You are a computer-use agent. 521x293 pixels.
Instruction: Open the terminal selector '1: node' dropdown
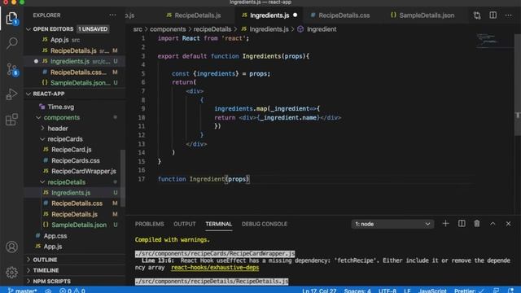[392, 224]
